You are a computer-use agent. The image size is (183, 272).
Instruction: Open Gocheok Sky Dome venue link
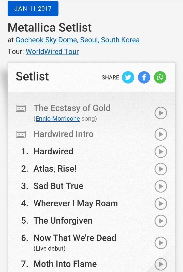[x=78, y=40]
